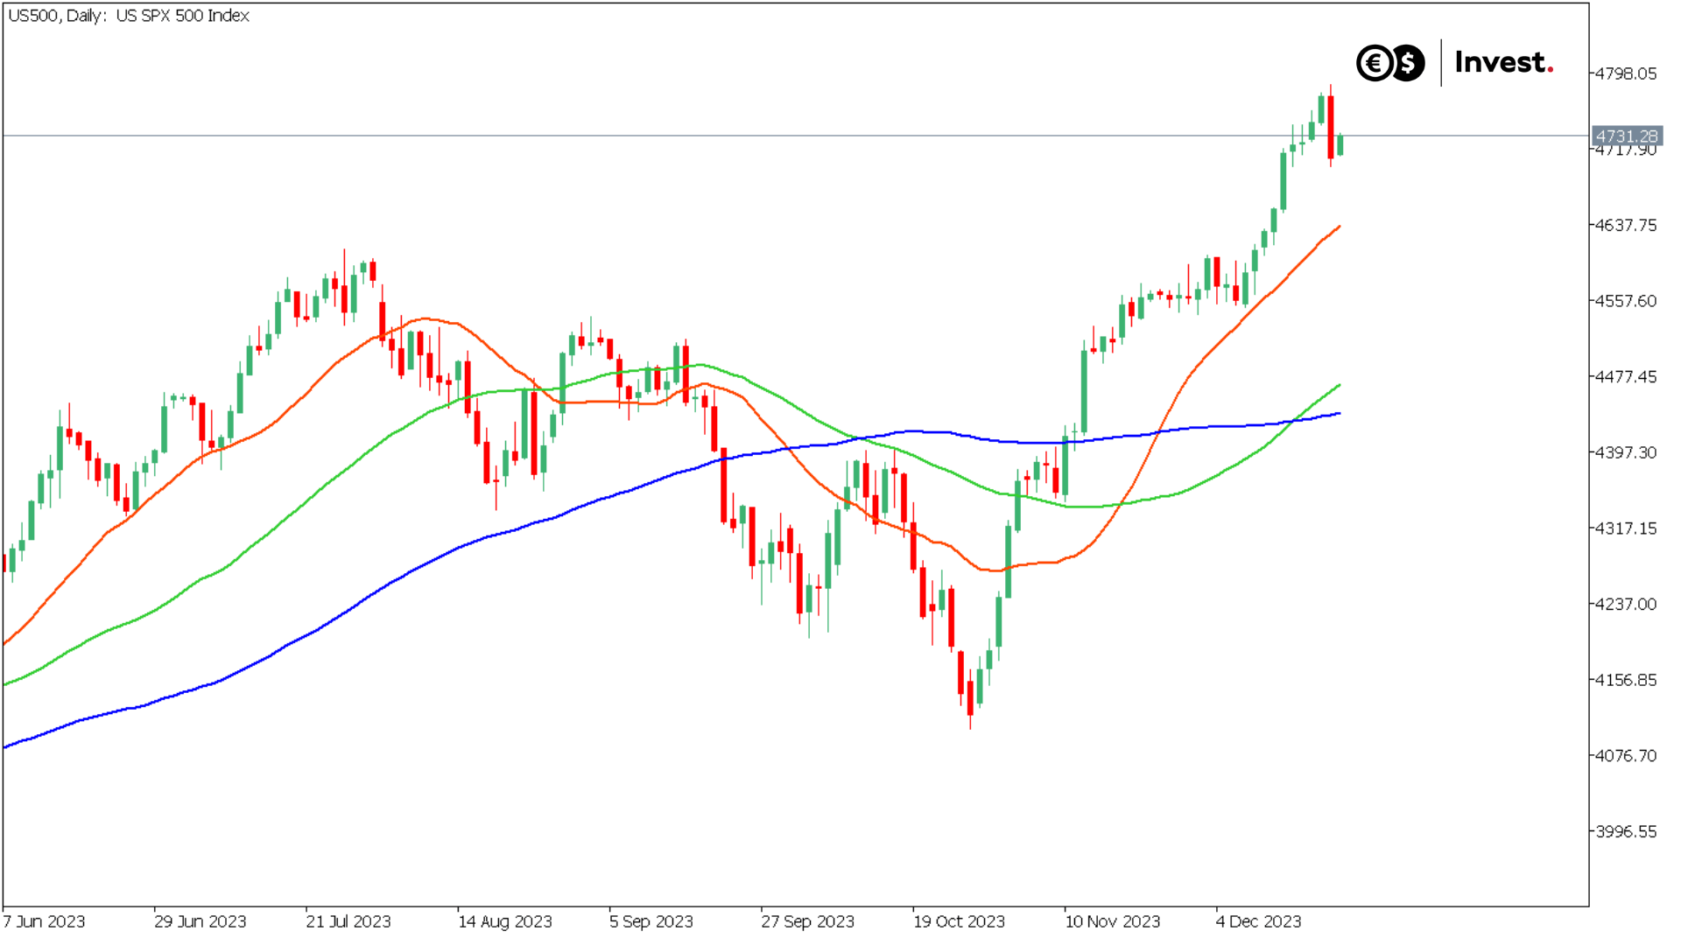This screenshot has height=945, width=1681.
Task: Click the 27 Sep 2023 date label
Action: (x=807, y=921)
